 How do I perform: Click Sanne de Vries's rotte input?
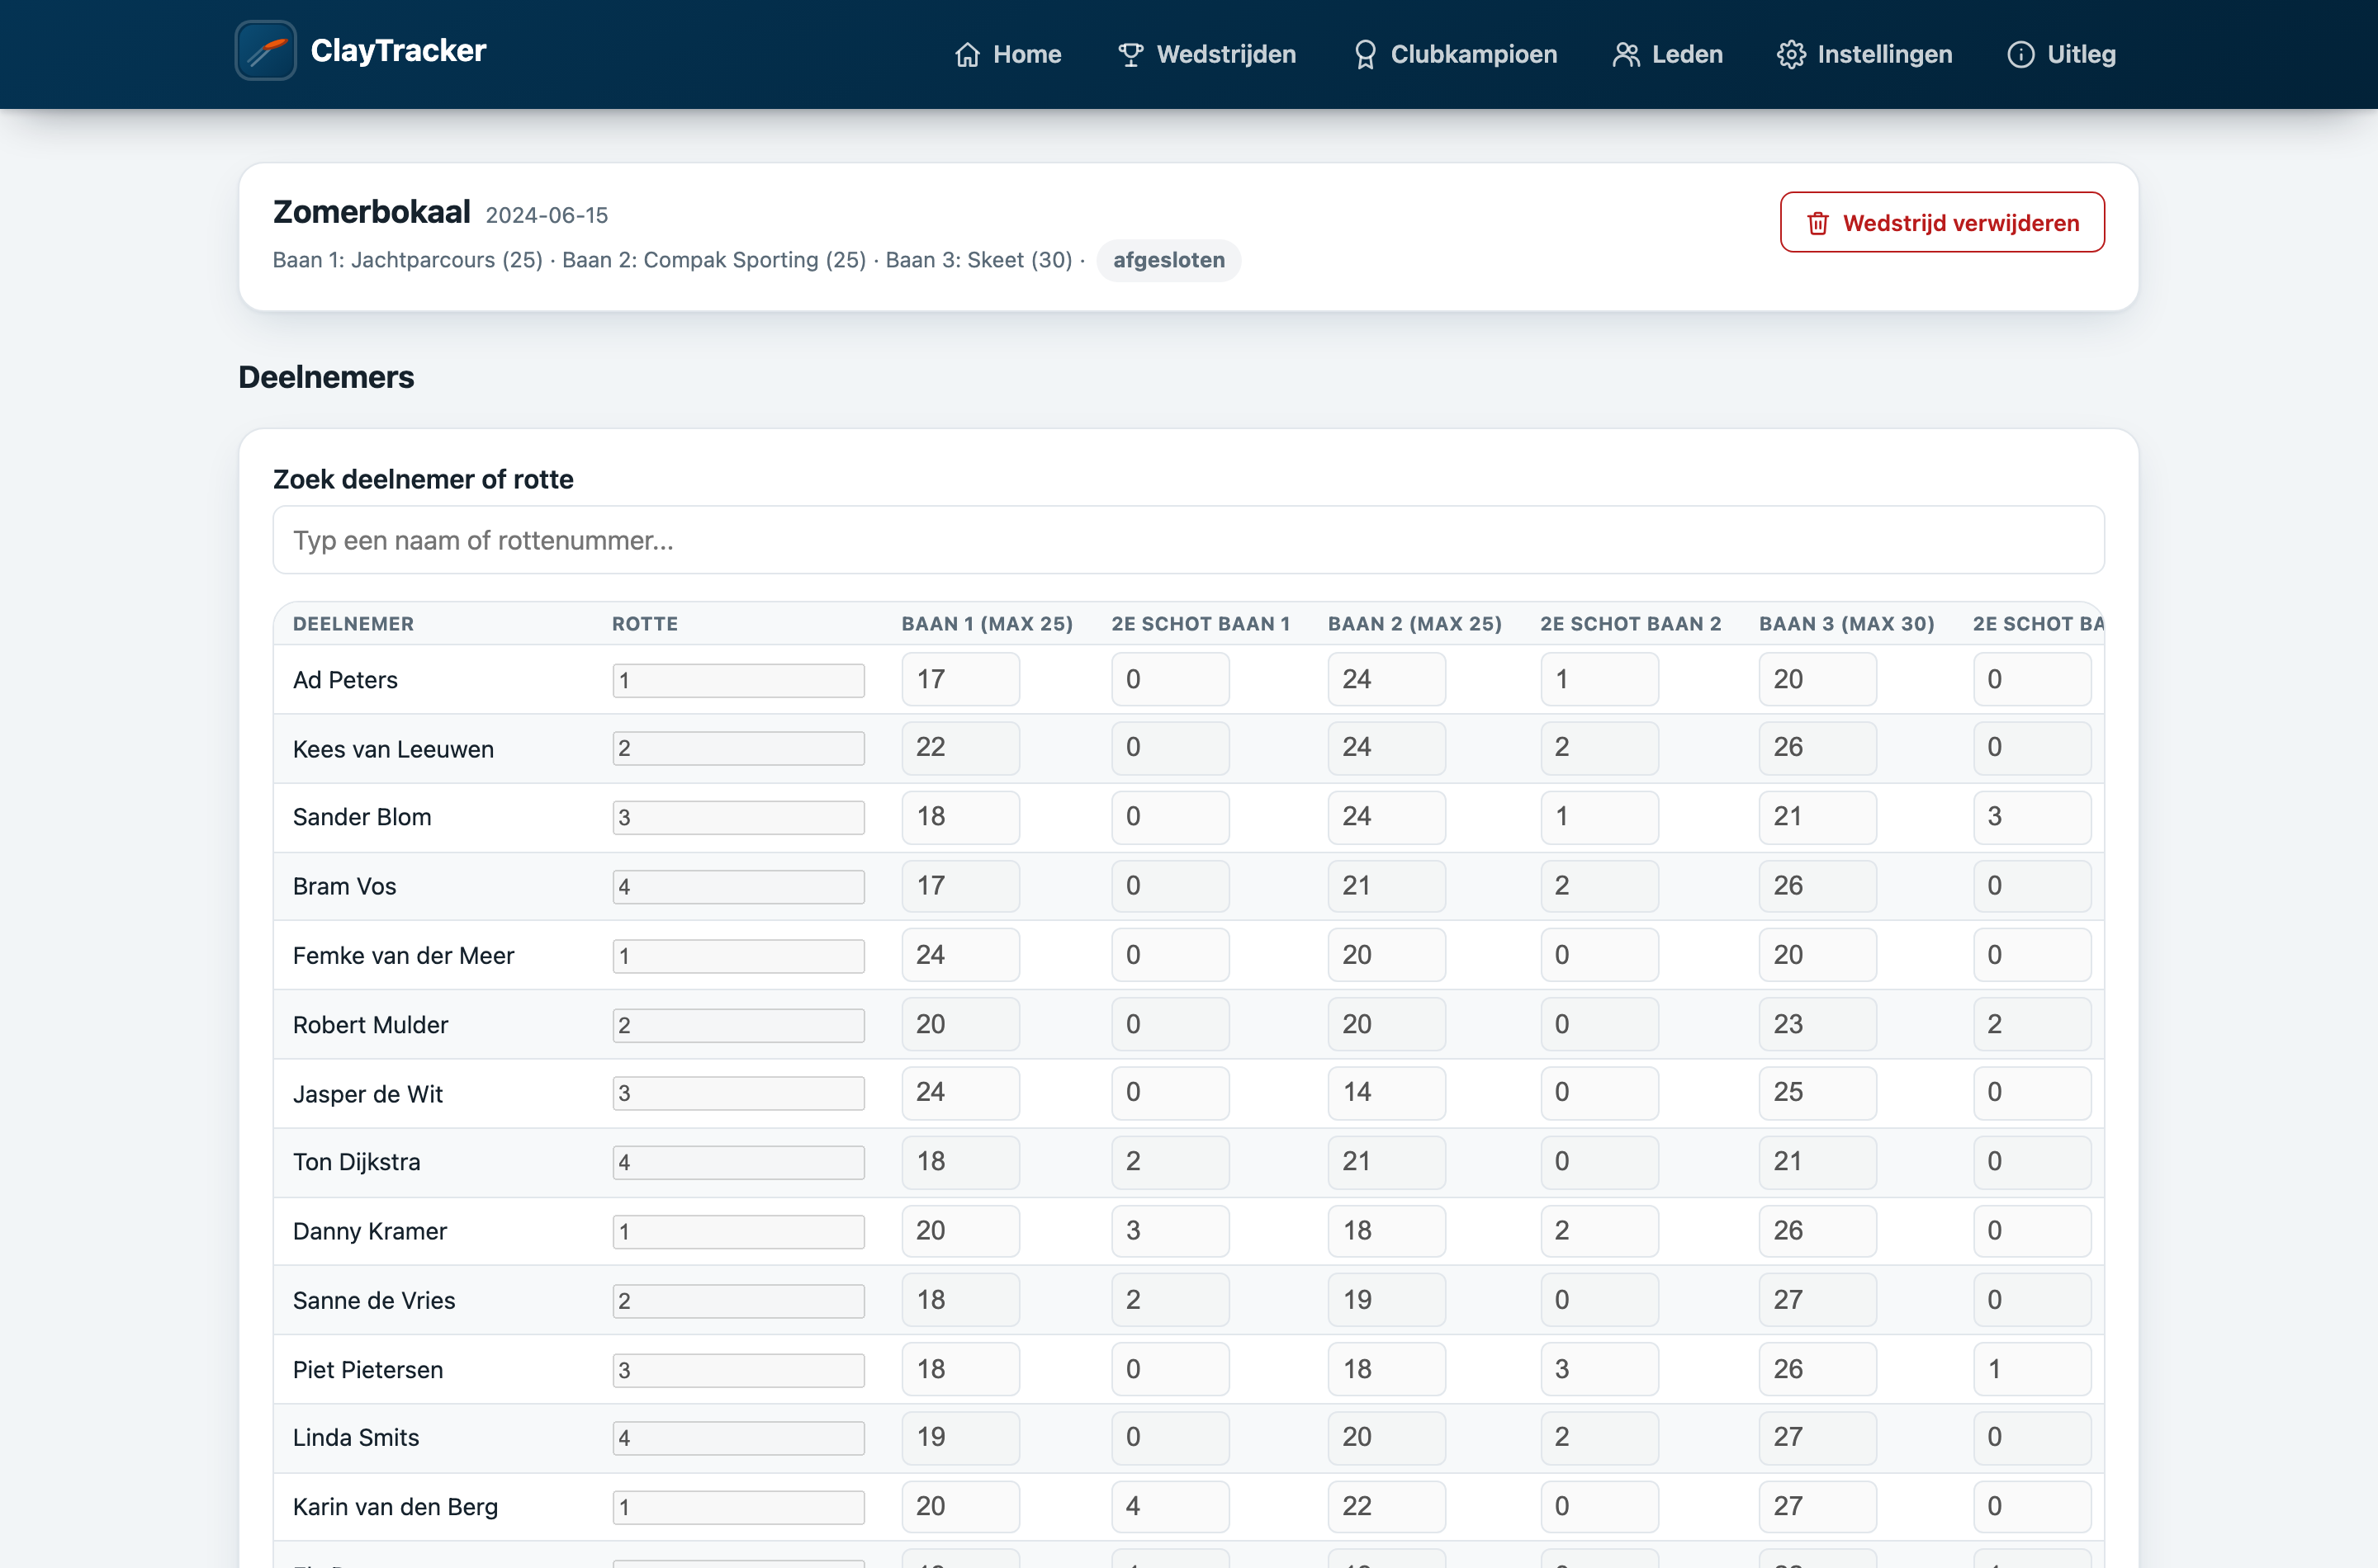[x=738, y=1301]
